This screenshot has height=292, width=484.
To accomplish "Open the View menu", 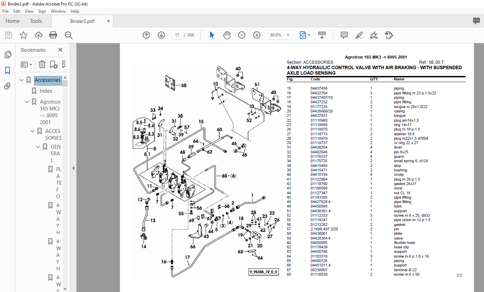I will pyautogui.click(x=29, y=11).
